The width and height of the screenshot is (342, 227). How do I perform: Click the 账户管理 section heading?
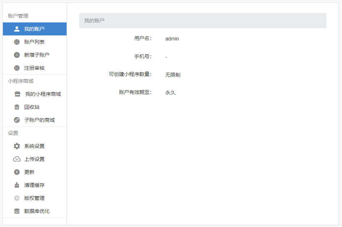click(18, 16)
